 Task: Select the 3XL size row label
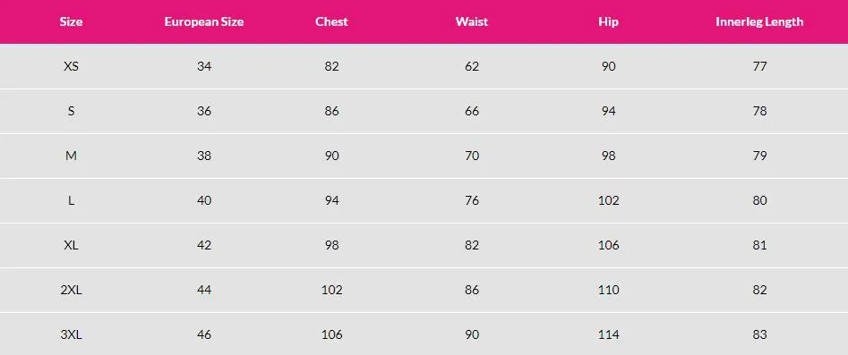pyautogui.click(x=71, y=334)
